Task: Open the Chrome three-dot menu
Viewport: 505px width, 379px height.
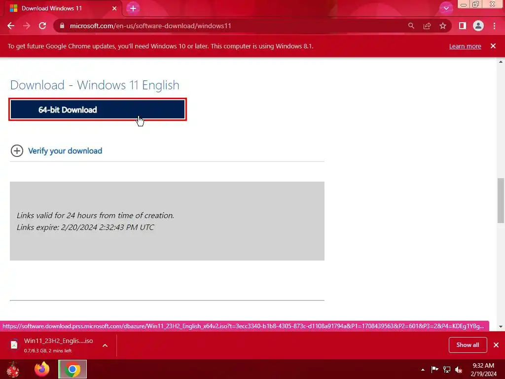Action: 494,26
